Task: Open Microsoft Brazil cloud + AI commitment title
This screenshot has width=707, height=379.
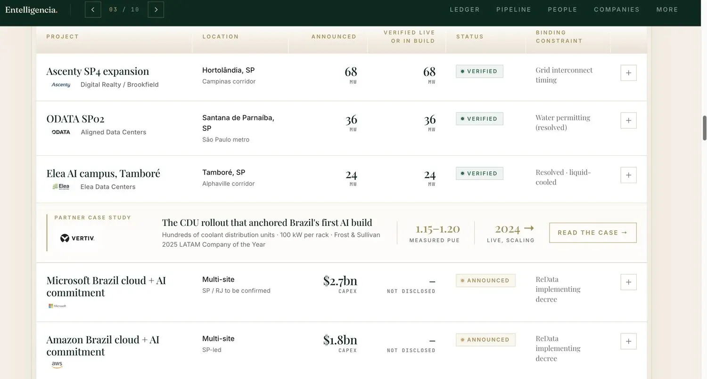Action: pyautogui.click(x=106, y=286)
